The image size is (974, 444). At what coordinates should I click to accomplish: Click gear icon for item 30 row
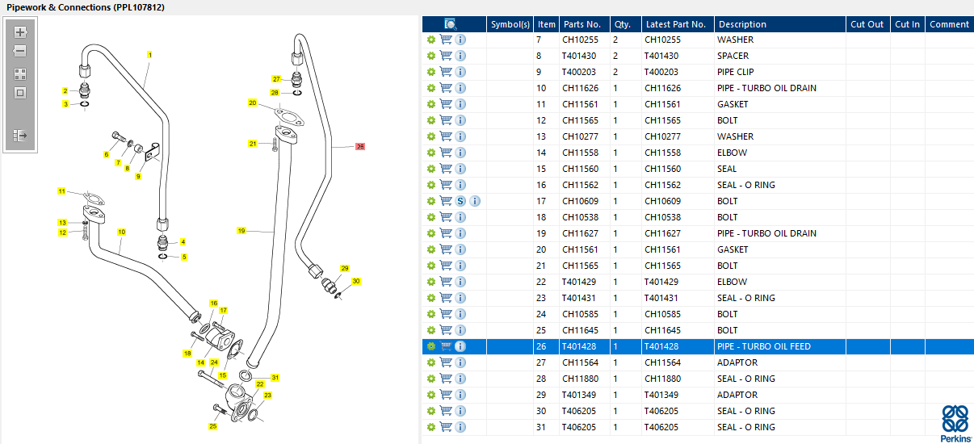[431, 411]
